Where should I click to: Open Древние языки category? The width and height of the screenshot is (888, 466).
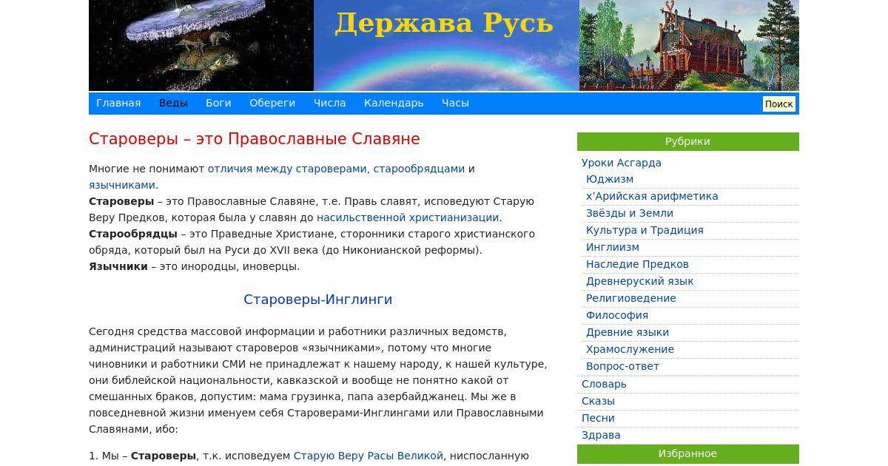(628, 332)
